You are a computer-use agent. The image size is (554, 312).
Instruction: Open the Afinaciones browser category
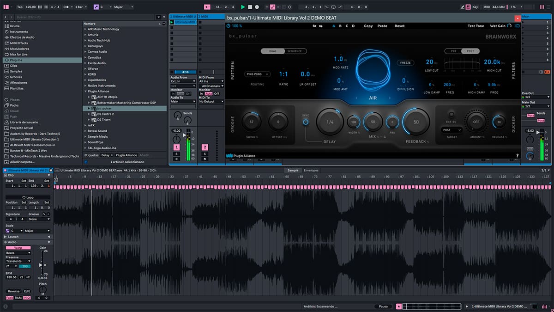[18, 82]
